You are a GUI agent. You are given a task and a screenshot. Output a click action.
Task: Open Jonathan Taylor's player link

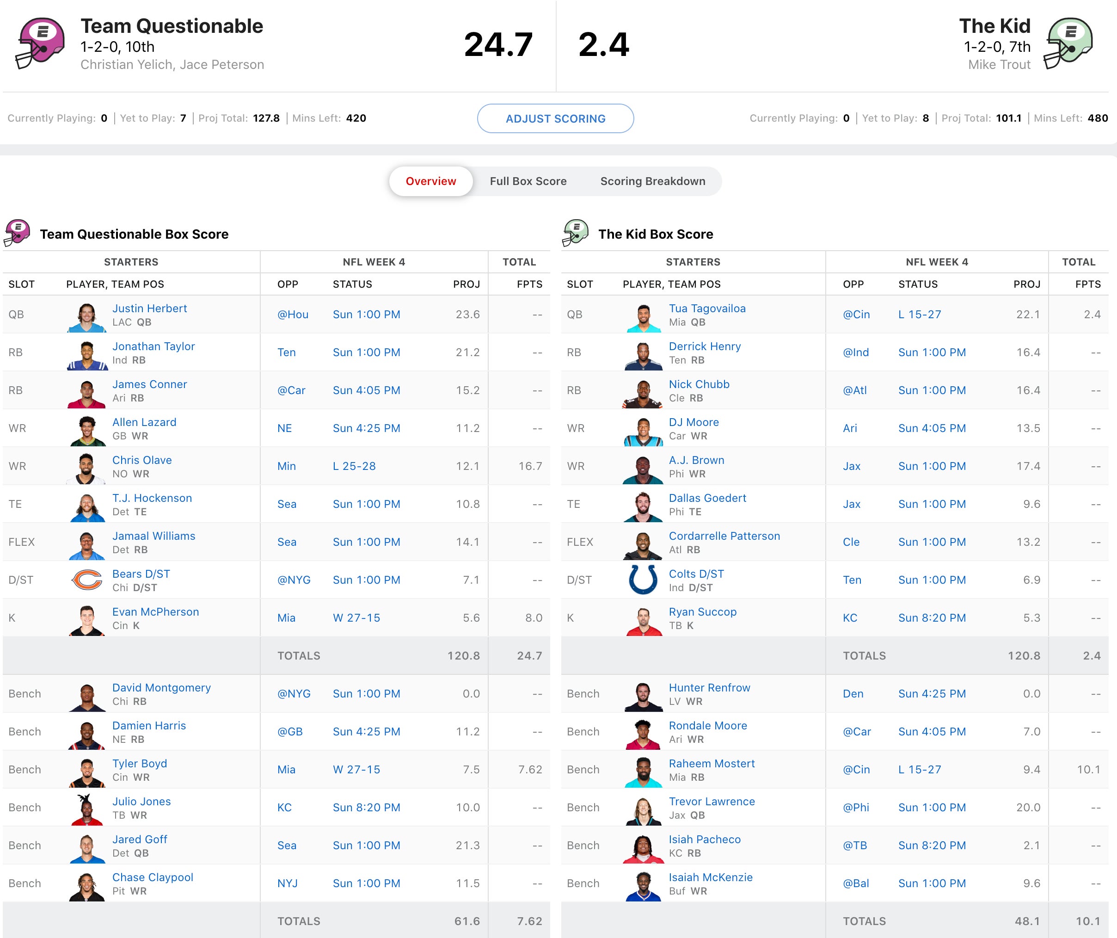(x=153, y=346)
